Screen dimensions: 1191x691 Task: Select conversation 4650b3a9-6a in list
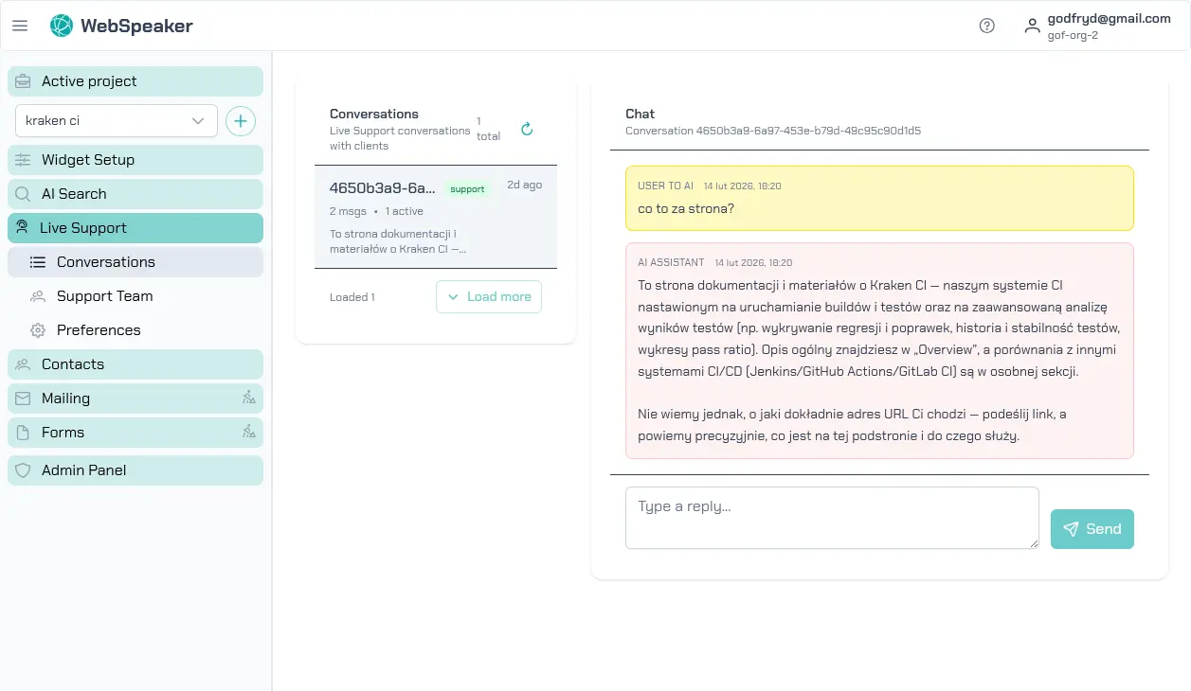pyautogui.click(x=435, y=217)
